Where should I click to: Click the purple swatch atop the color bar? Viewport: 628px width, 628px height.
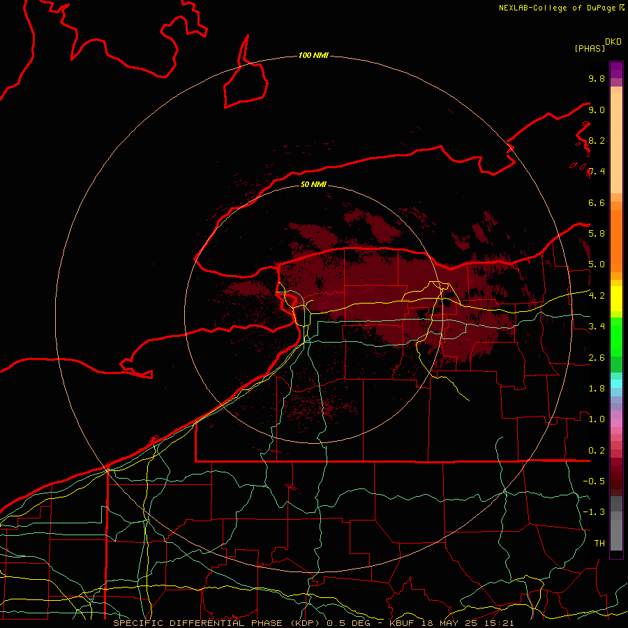[616, 70]
